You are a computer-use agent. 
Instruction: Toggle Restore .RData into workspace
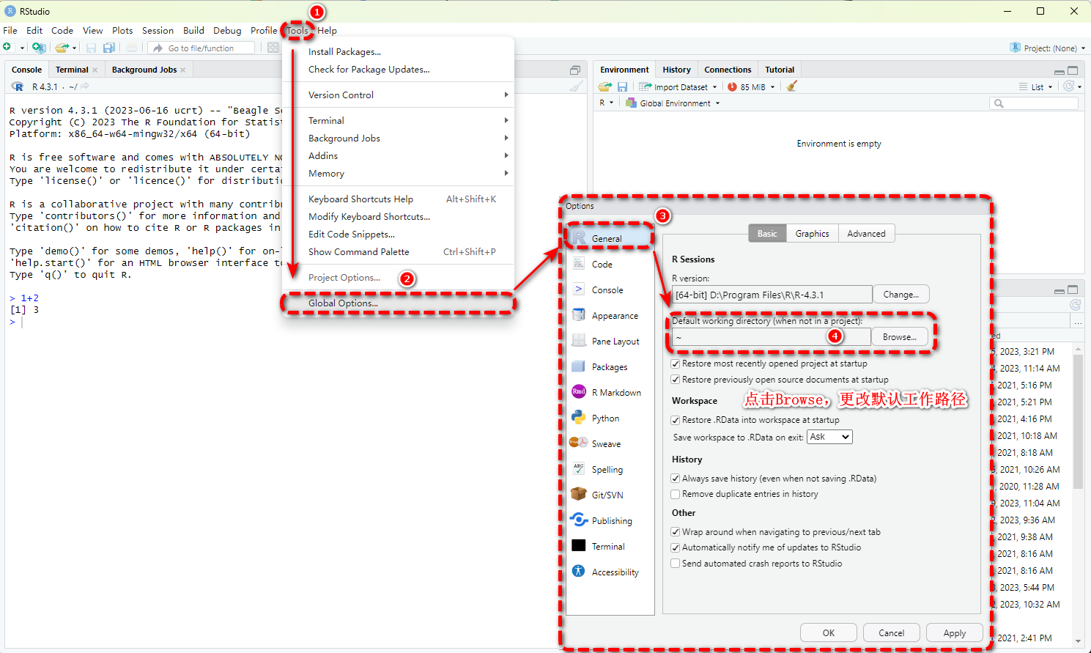point(676,420)
